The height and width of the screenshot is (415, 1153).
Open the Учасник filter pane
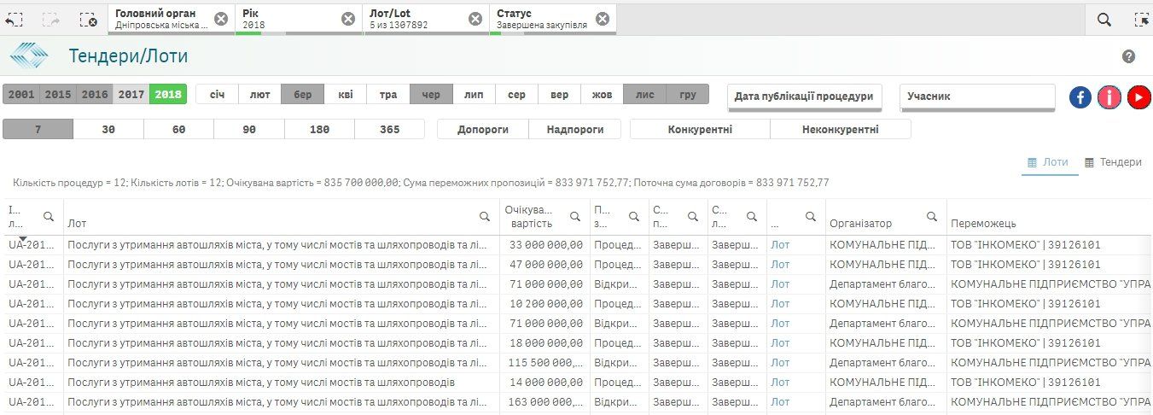978,97
